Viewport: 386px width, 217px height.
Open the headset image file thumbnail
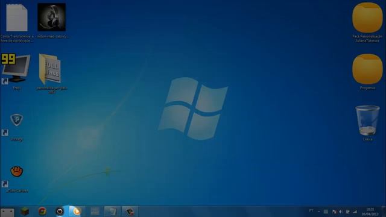click(51, 17)
